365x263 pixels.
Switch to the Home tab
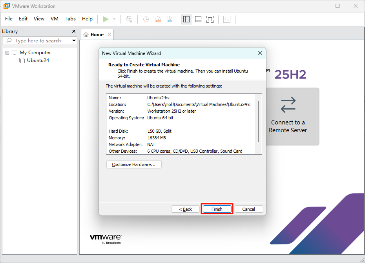click(97, 35)
